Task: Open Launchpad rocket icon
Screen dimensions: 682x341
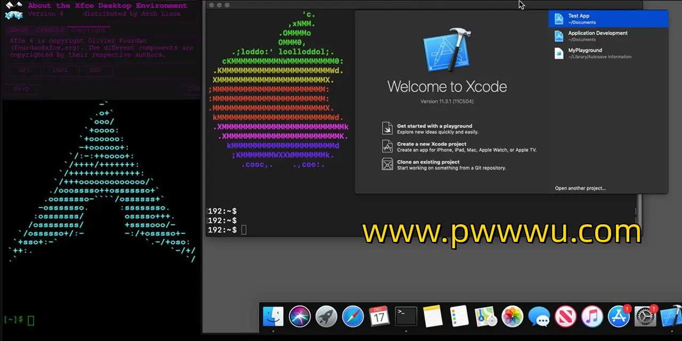Action: tap(326, 316)
